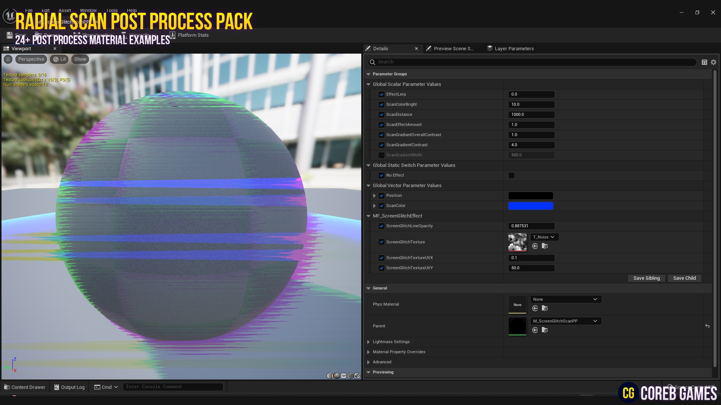Open the Window menu
The height and width of the screenshot is (405, 721).
click(x=88, y=10)
